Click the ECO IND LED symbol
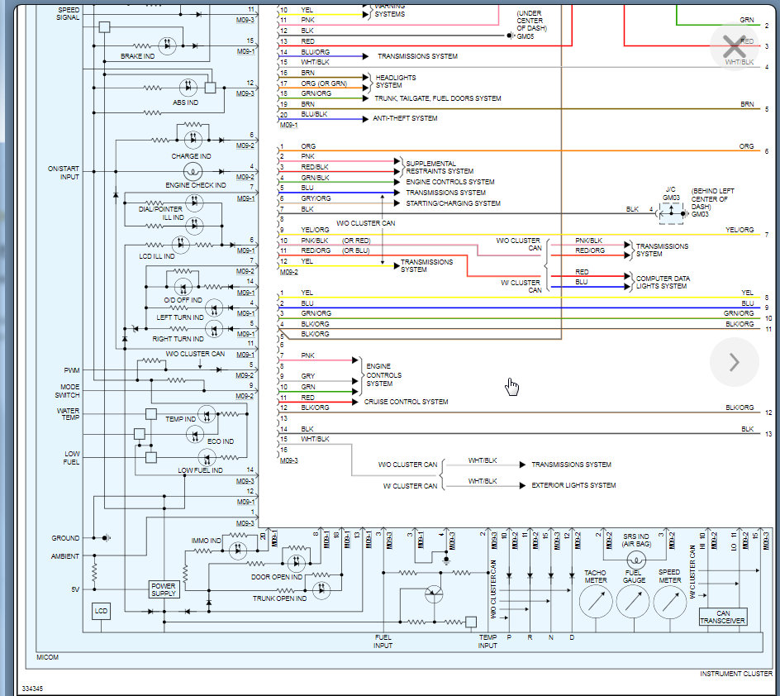780x696 pixels. (x=194, y=435)
